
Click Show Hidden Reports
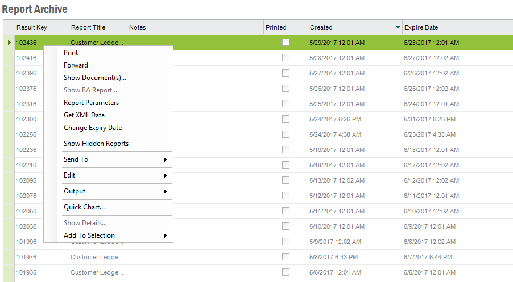(96, 144)
